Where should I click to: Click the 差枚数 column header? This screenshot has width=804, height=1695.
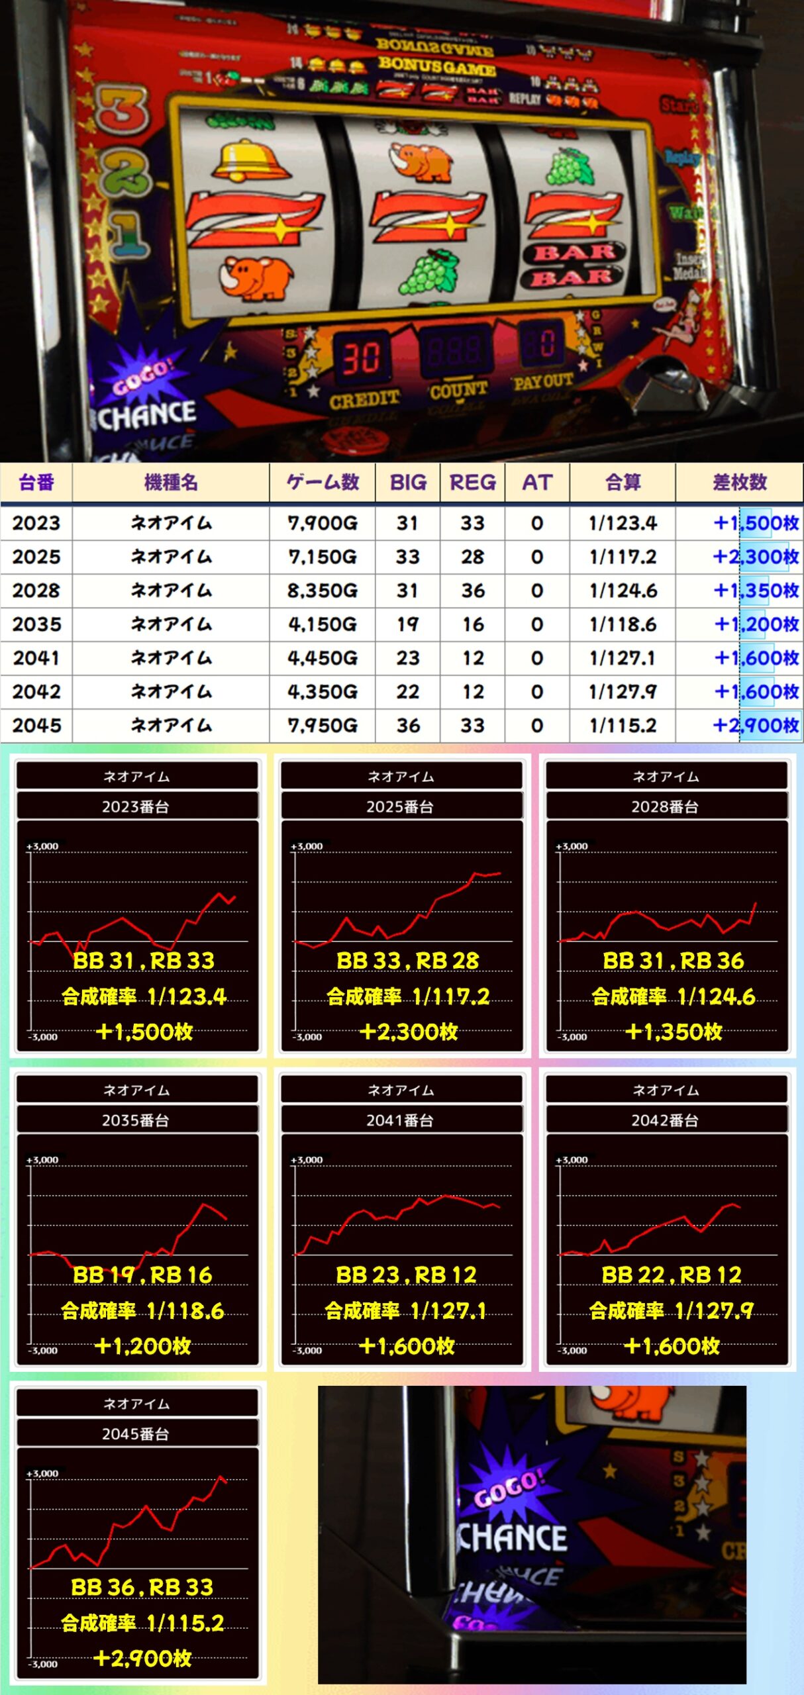coord(739,482)
